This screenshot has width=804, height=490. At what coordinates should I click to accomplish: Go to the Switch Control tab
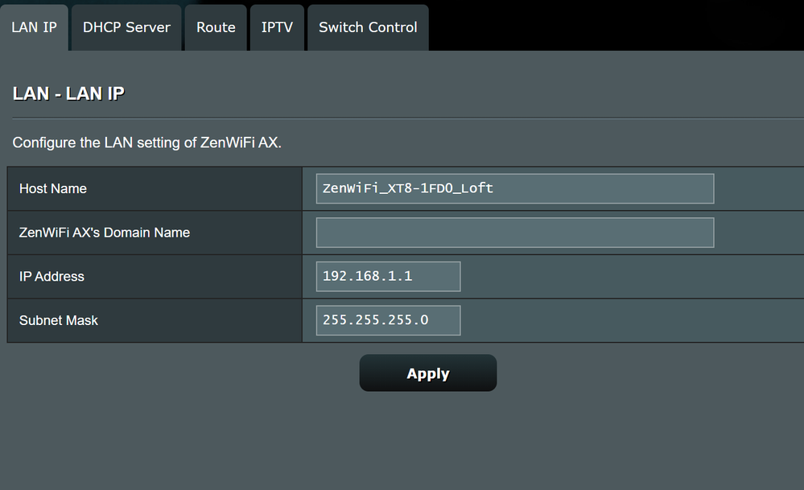368,27
